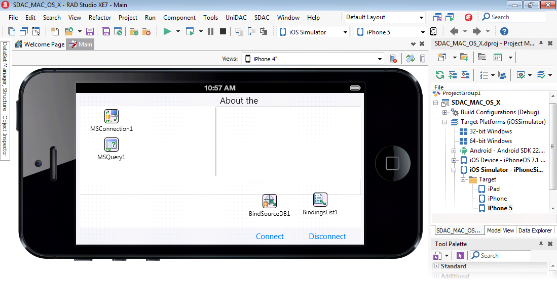Image resolution: width=557 pixels, height=282 pixels.
Task: Pause the running program
Action: click(211, 31)
